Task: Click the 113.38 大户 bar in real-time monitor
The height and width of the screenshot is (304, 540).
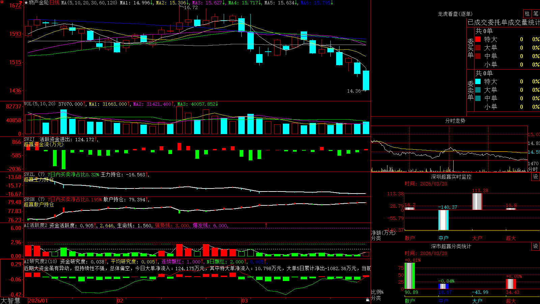Action: coord(477,201)
